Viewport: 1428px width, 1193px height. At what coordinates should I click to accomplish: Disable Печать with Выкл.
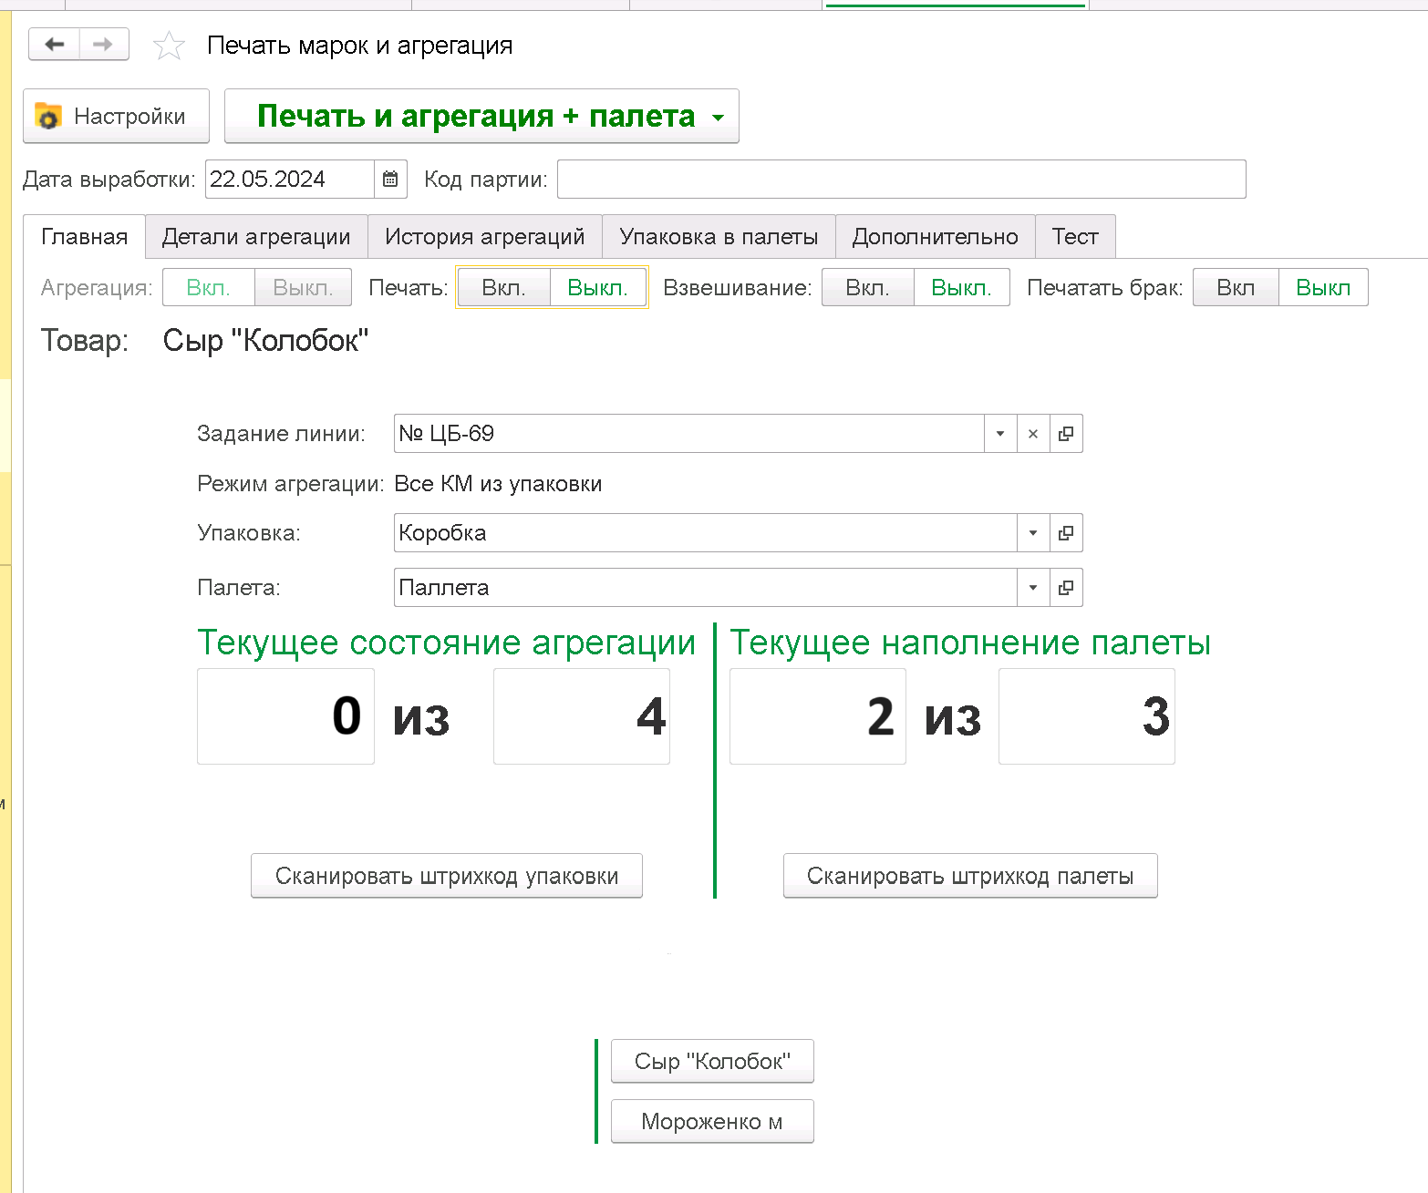click(x=598, y=288)
